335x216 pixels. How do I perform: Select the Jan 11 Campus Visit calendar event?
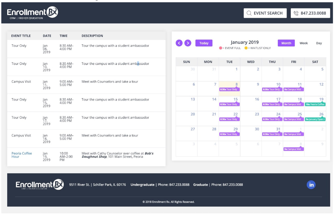click(x=293, y=90)
